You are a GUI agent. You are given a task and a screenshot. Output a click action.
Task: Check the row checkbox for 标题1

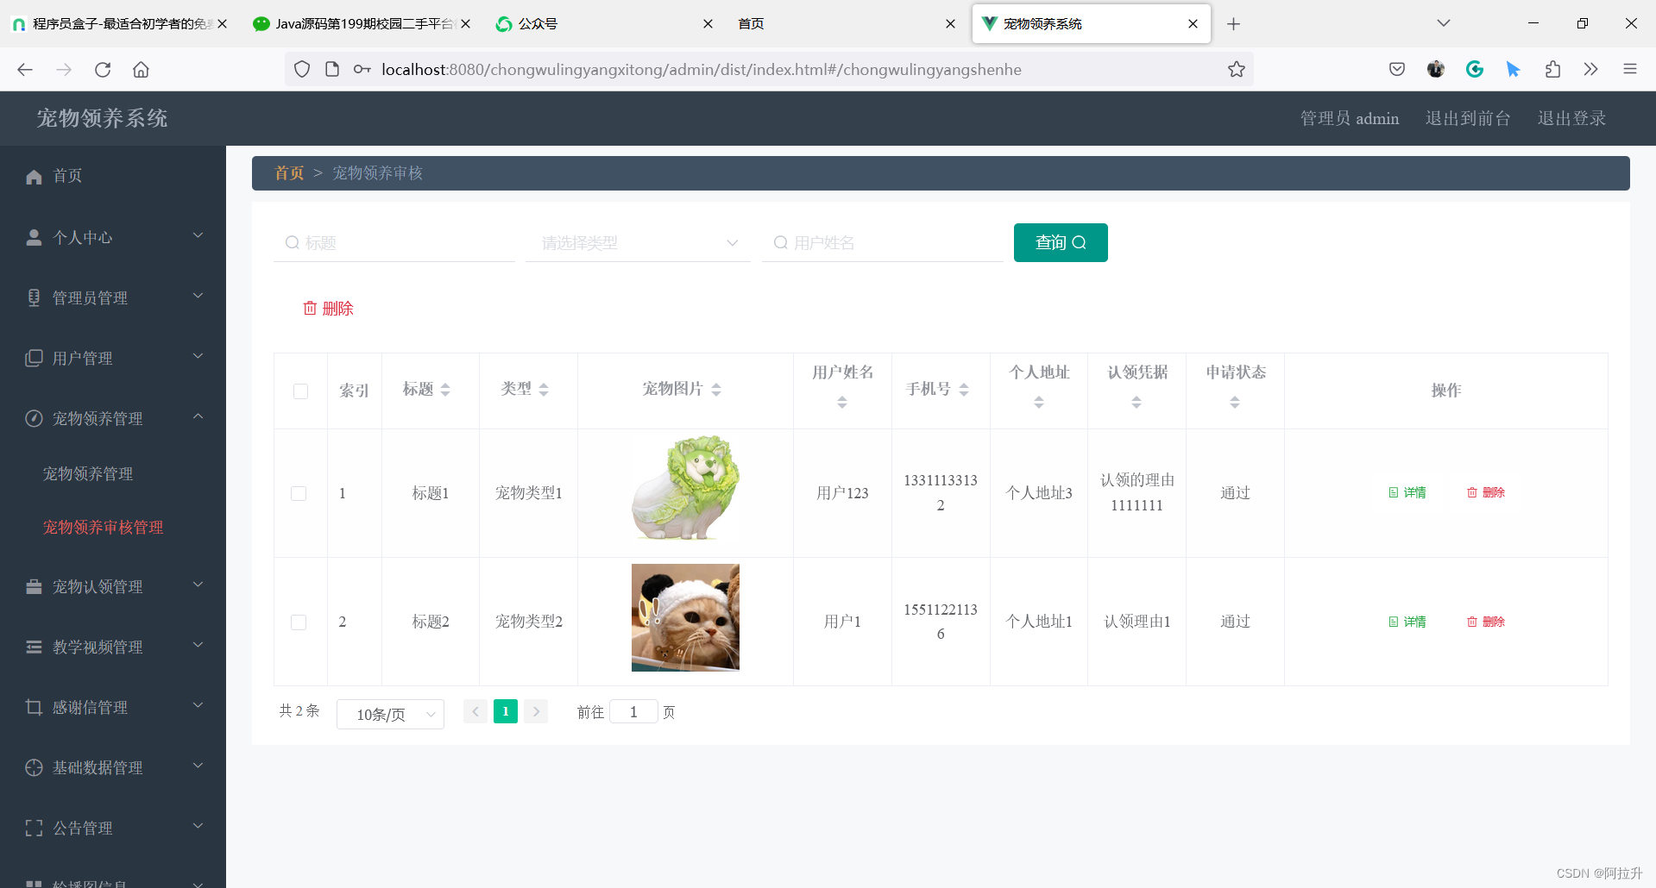tap(299, 494)
